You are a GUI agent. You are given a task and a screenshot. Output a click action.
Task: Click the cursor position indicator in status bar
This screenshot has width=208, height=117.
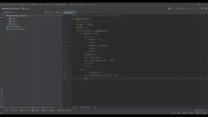click(x=174, y=113)
